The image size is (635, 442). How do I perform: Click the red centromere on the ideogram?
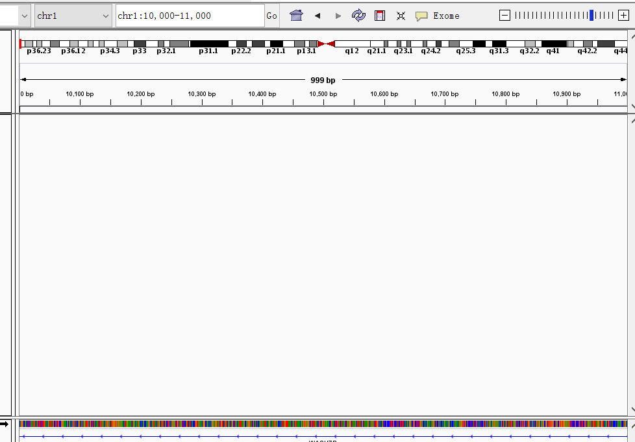(x=326, y=43)
